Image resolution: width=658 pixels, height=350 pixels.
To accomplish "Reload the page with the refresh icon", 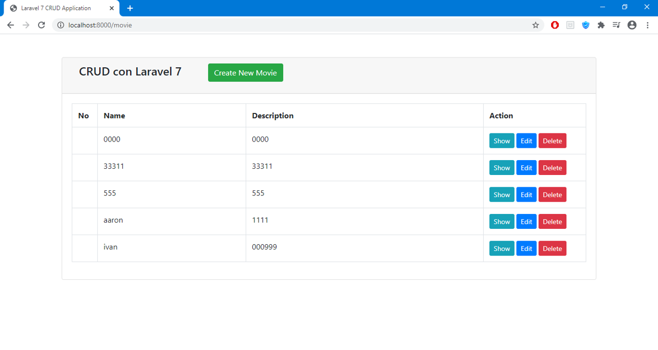I will click(x=42, y=25).
